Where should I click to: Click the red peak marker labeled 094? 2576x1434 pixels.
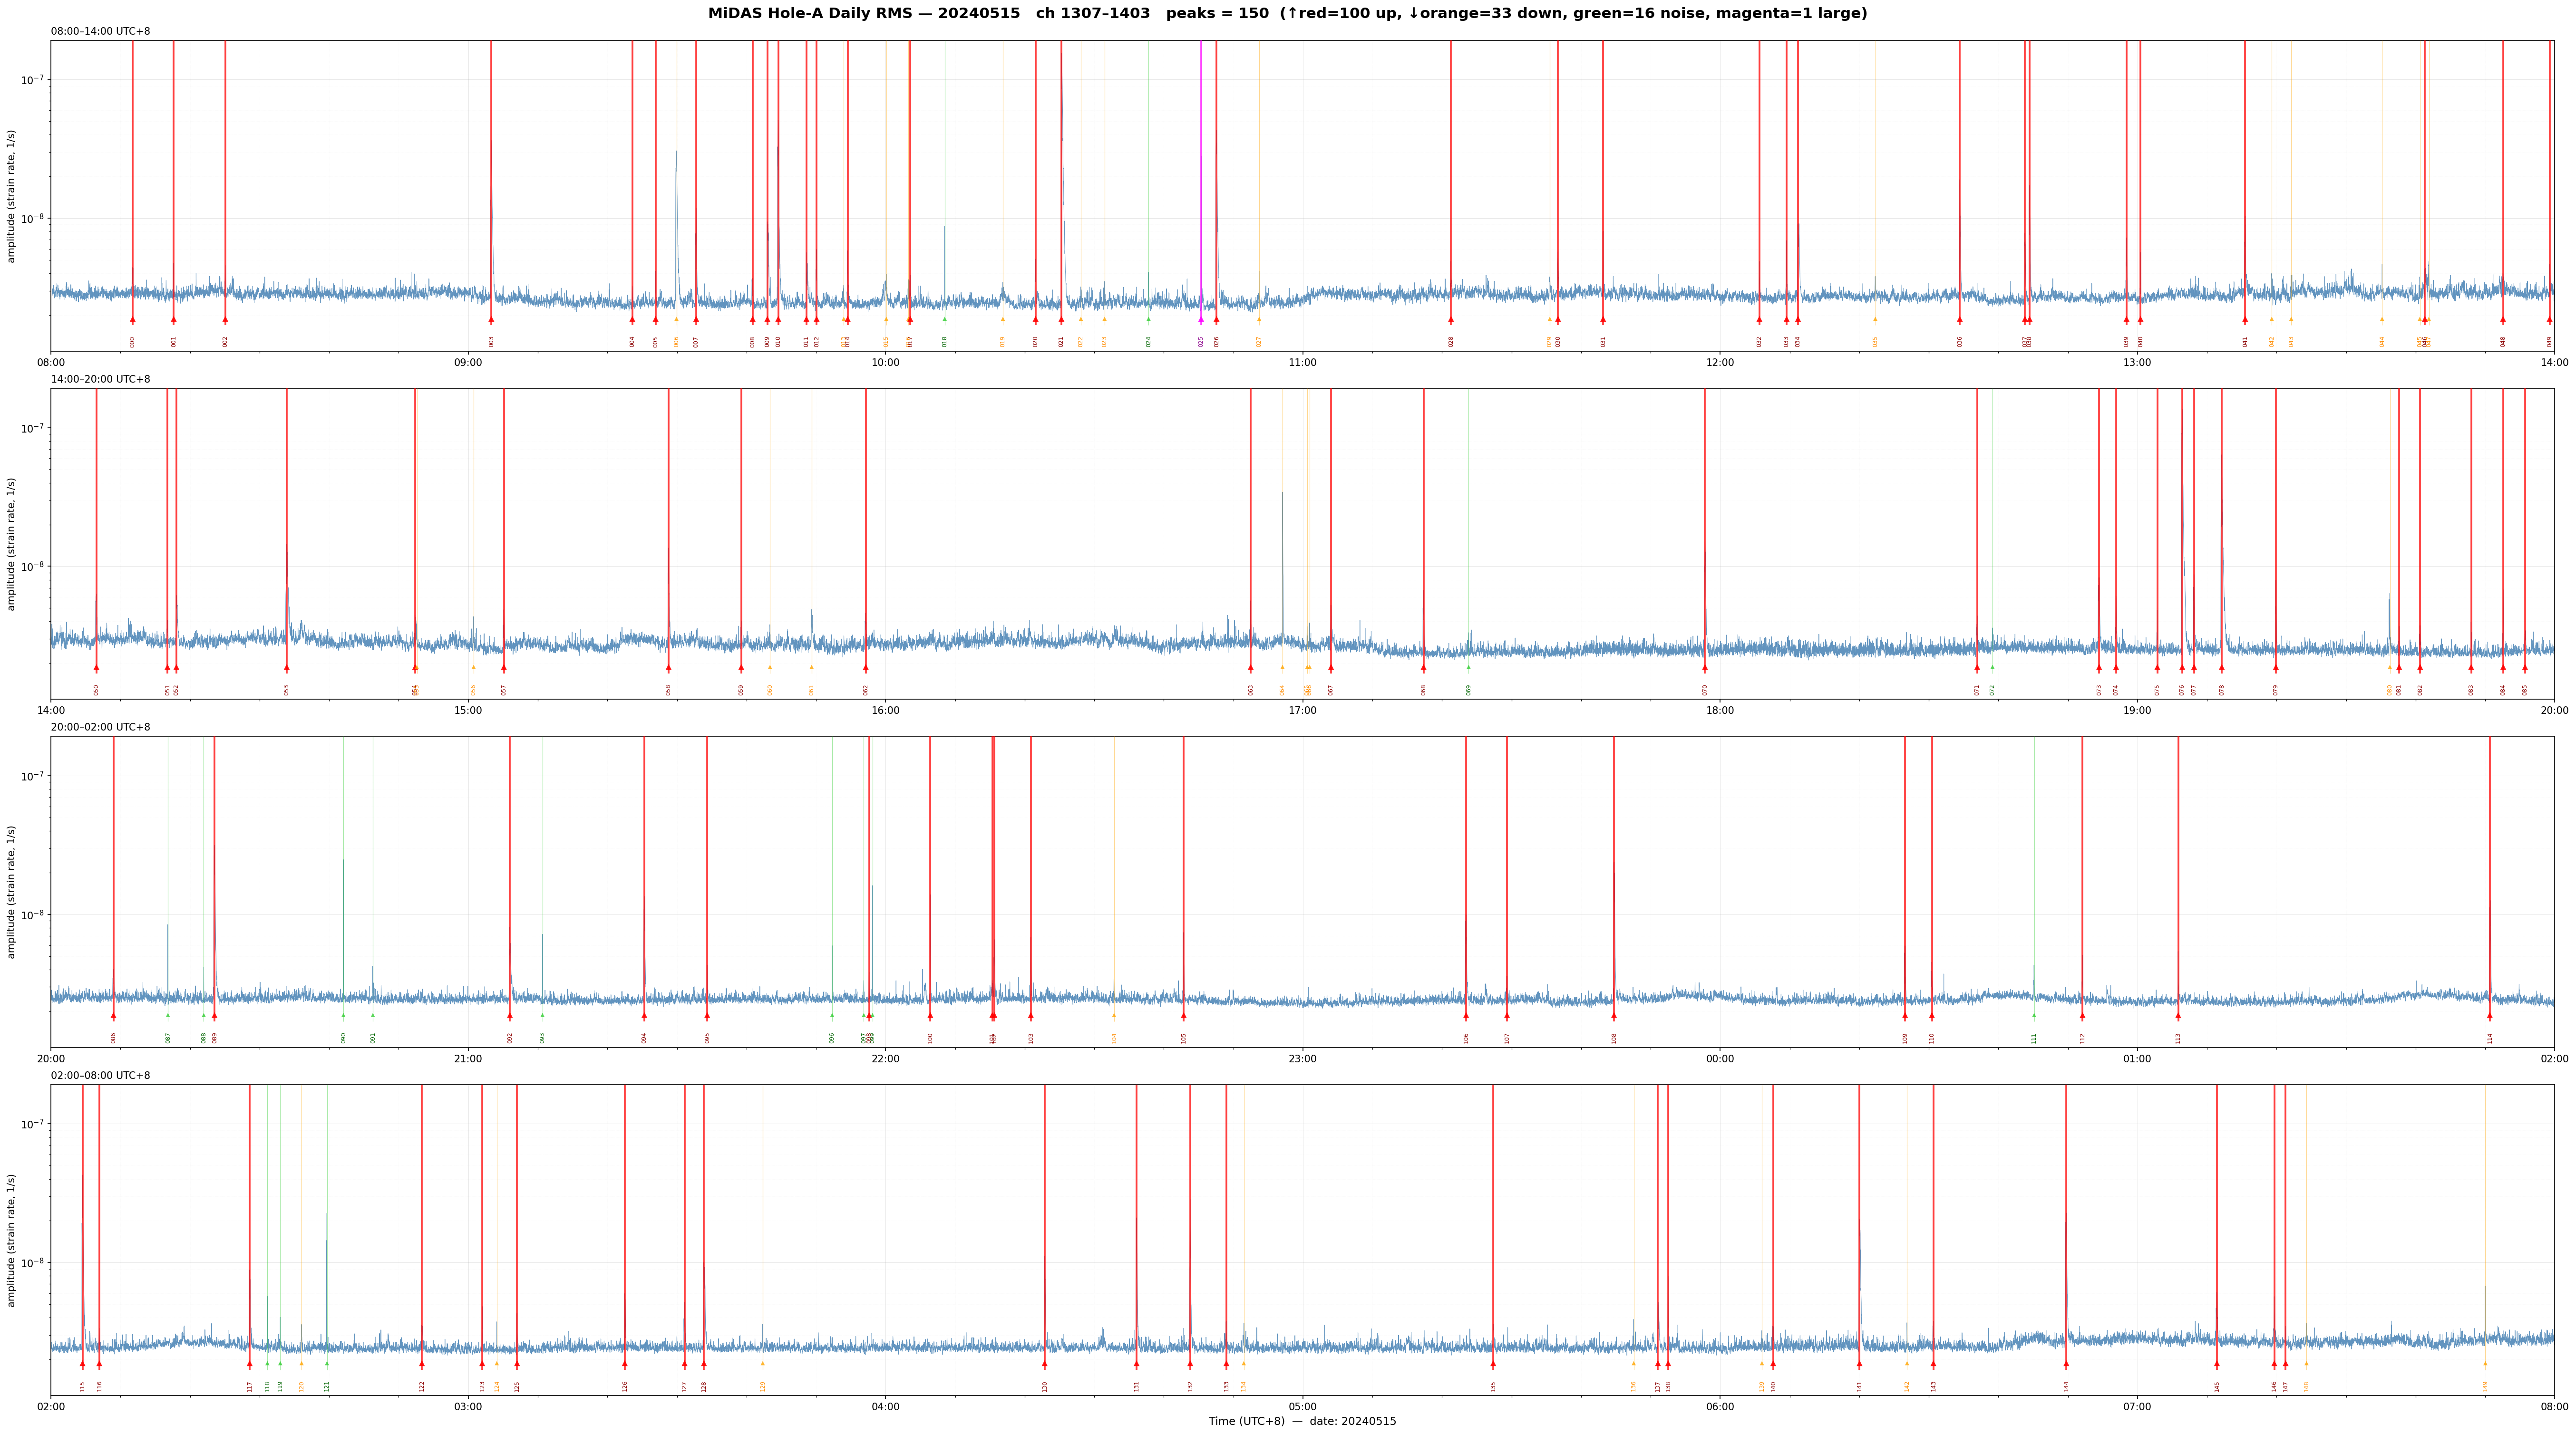(644, 1015)
